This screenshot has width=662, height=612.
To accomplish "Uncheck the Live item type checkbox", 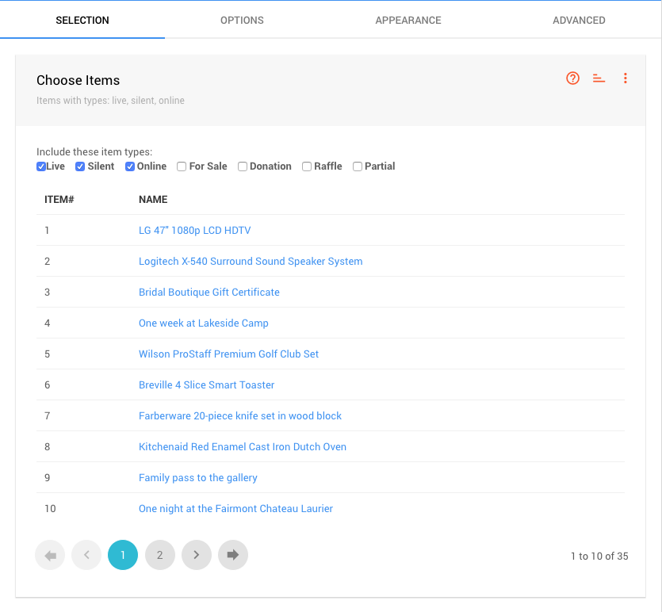I will [x=41, y=166].
